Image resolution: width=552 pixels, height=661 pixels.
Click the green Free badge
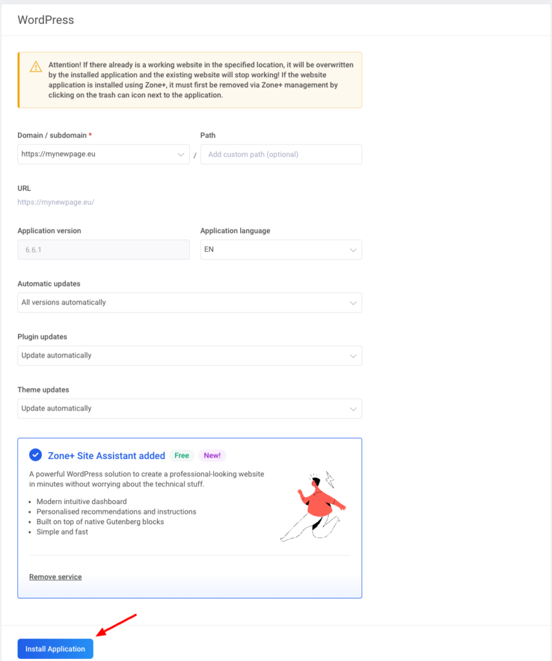182,456
